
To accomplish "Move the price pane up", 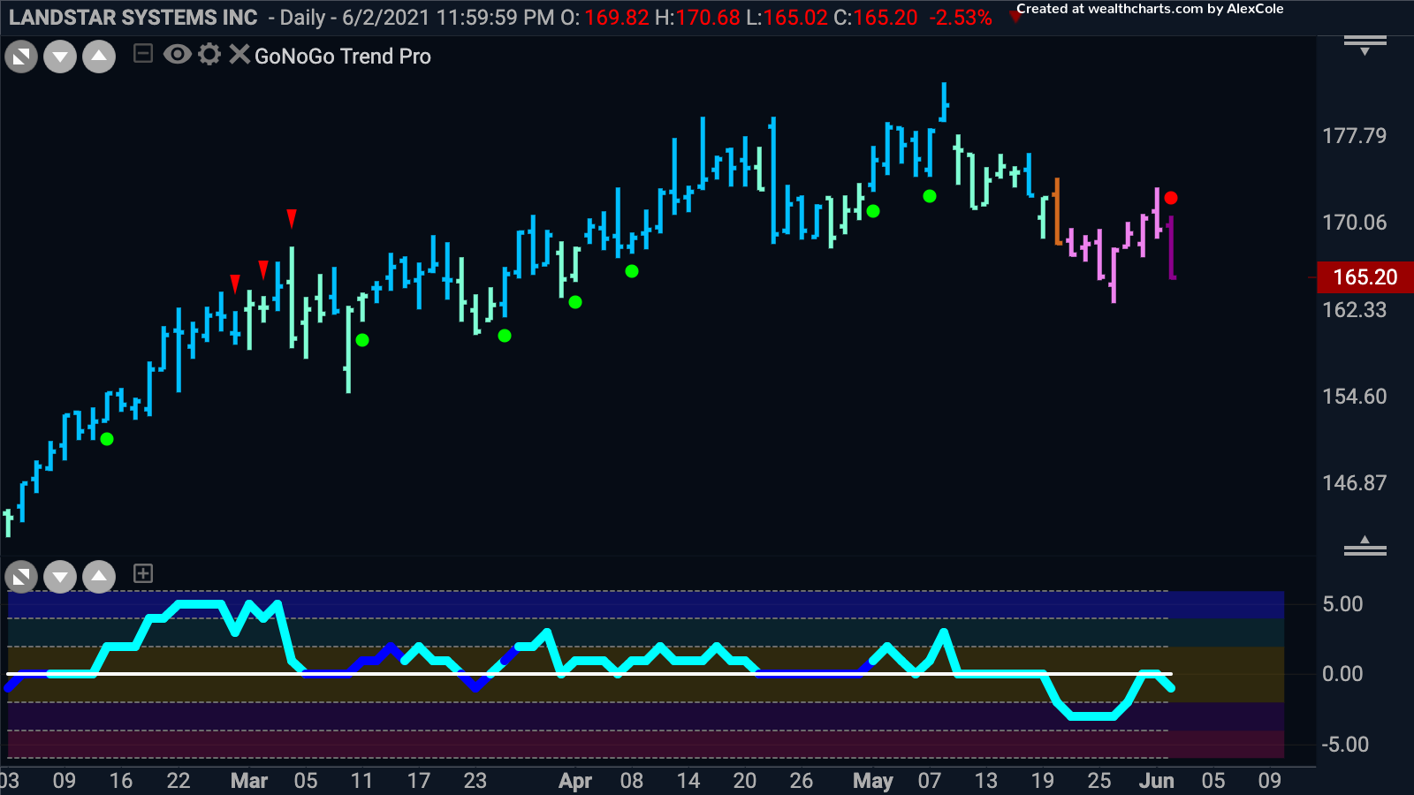I will [99, 57].
